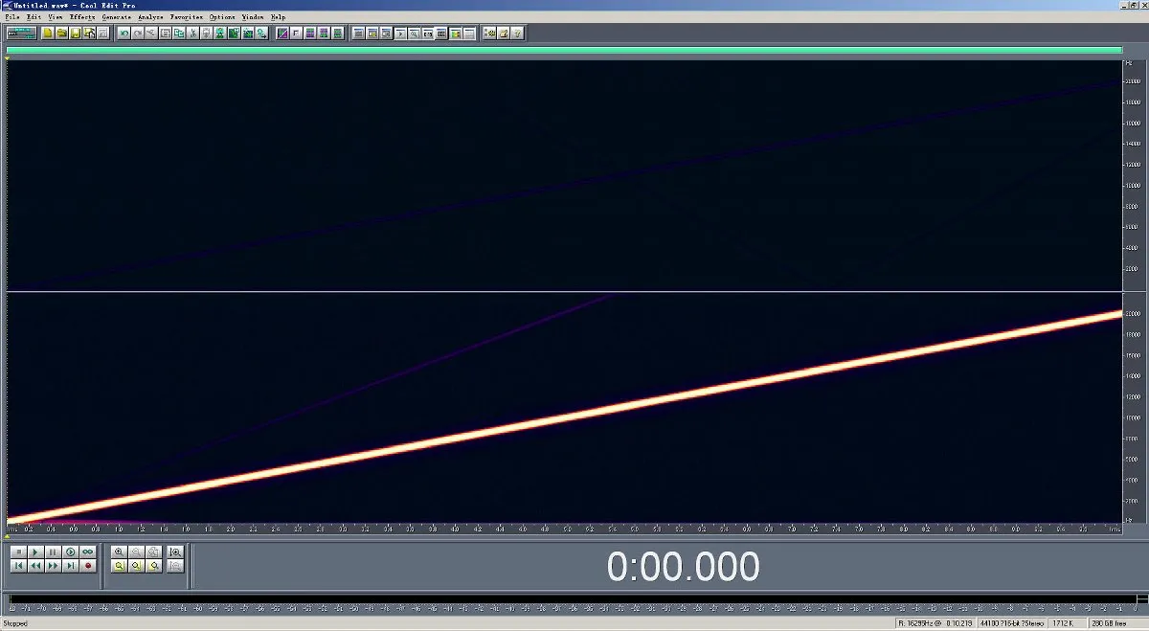Image resolution: width=1149 pixels, height=631 pixels.
Task: Click Zoom Out Full button
Action: click(153, 552)
